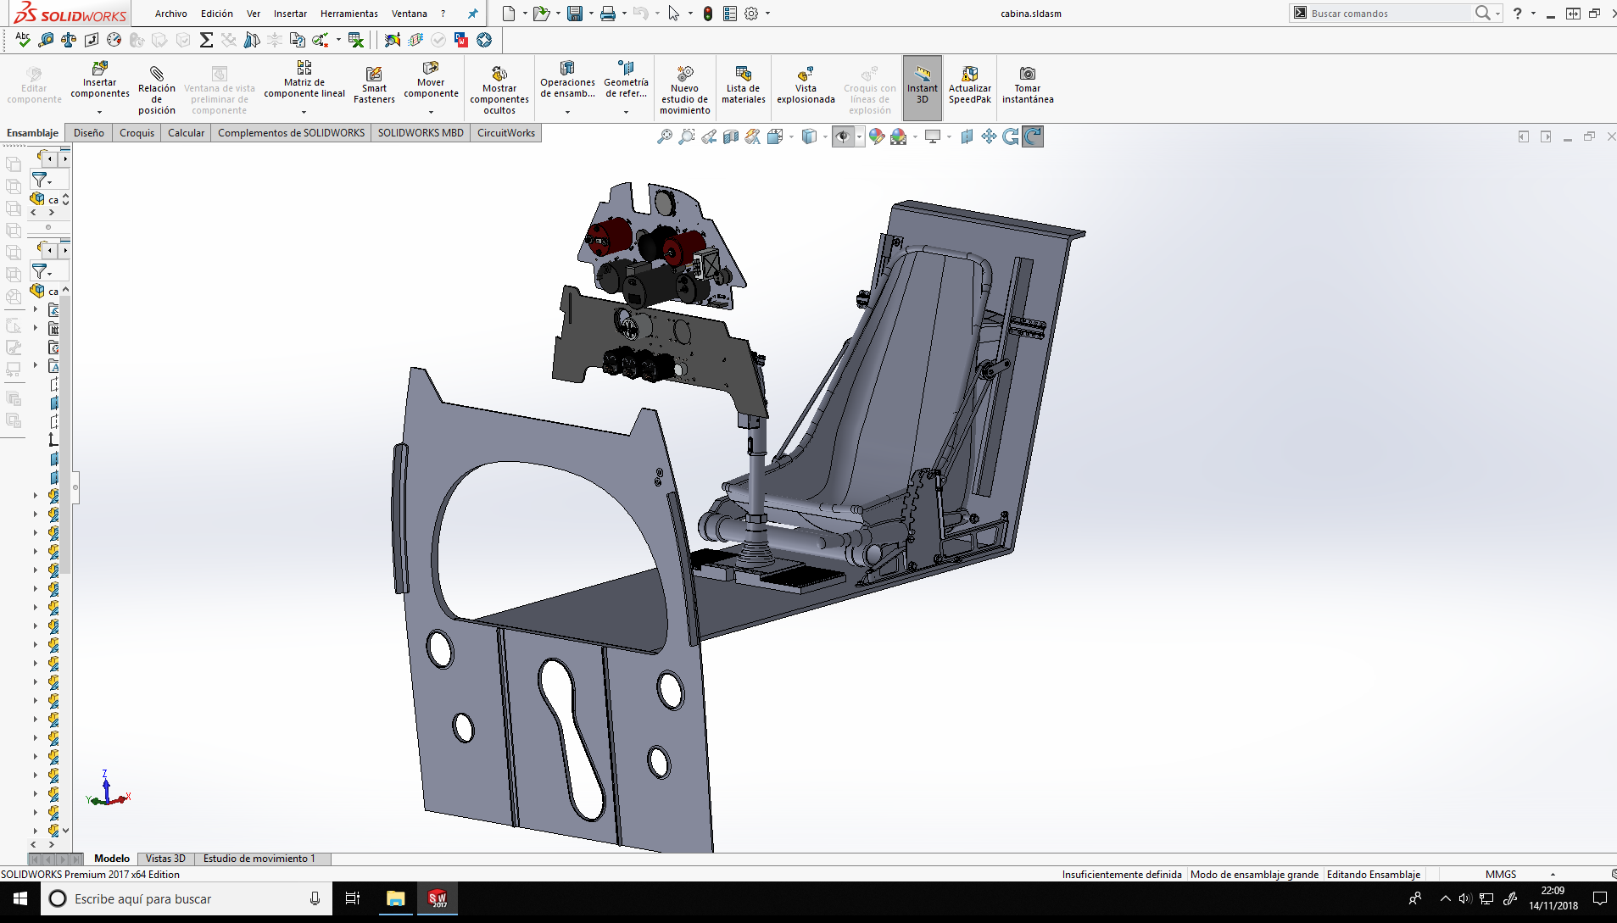The width and height of the screenshot is (1617, 923).
Task: Open the Herramientas menu
Action: click(348, 14)
